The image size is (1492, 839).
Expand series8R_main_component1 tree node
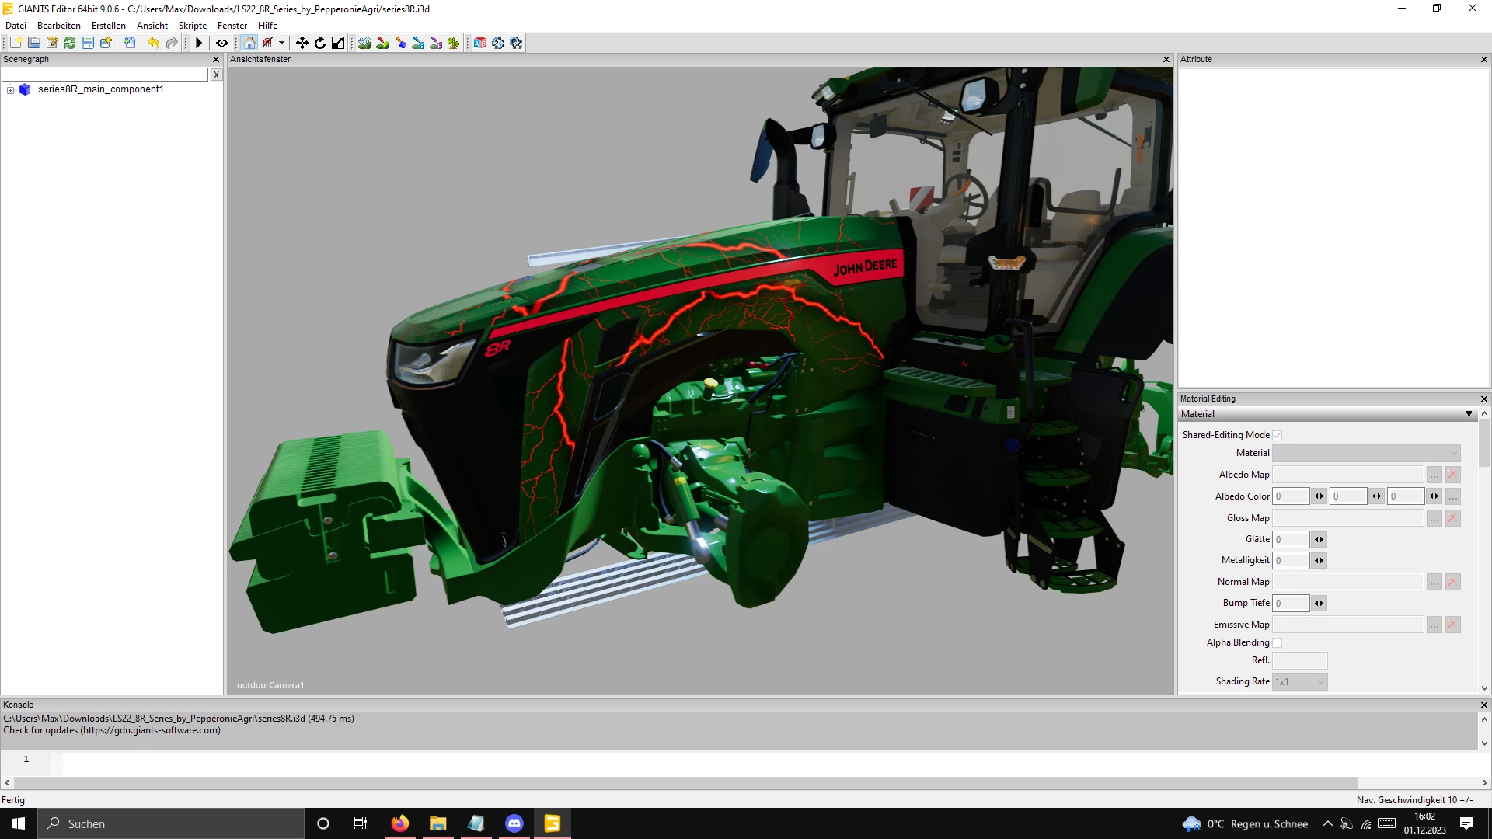pyautogui.click(x=11, y=90)
